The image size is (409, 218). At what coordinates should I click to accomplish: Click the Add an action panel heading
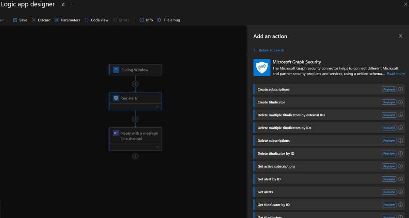pyautogui.click(x=270, y=36)
